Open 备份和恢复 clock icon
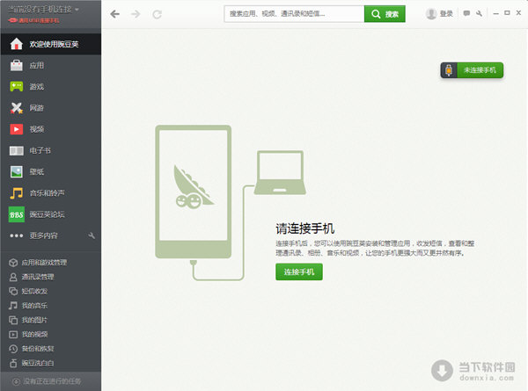The image size is (528, 391). 13,349
